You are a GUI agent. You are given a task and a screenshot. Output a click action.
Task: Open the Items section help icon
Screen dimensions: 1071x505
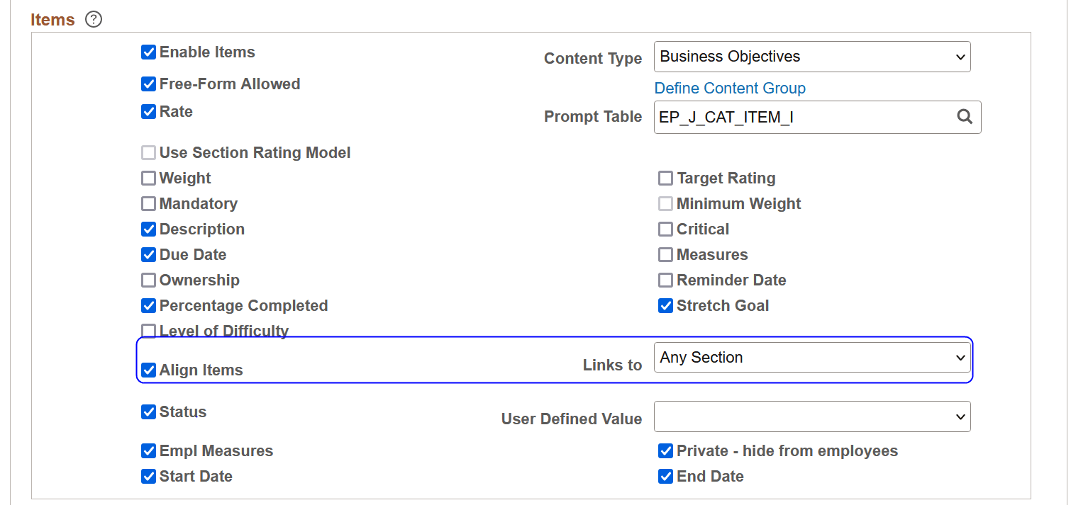point(93,20)
